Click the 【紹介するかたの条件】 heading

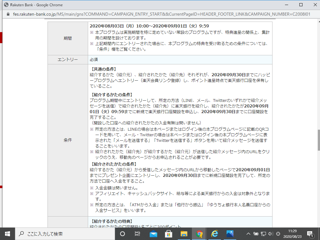coord(112,95)
